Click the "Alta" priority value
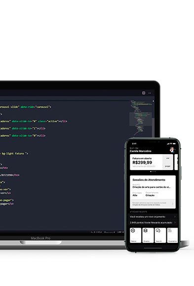The width and height of the screenshot is (194, 286). click(x=135, y=195)
